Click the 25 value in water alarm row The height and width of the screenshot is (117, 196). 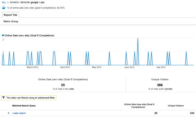click(156, 113)
